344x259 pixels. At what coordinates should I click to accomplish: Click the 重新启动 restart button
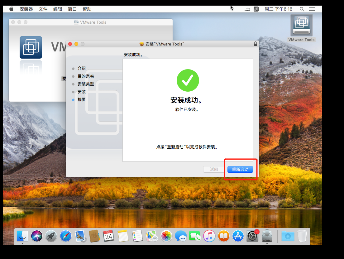click(240, 170)
